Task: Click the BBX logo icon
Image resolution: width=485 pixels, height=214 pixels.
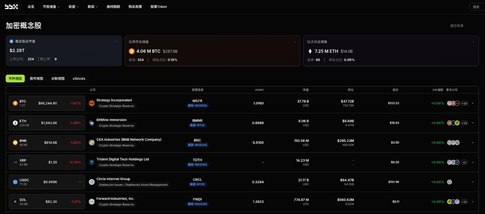Action: [x=11, y=7]
